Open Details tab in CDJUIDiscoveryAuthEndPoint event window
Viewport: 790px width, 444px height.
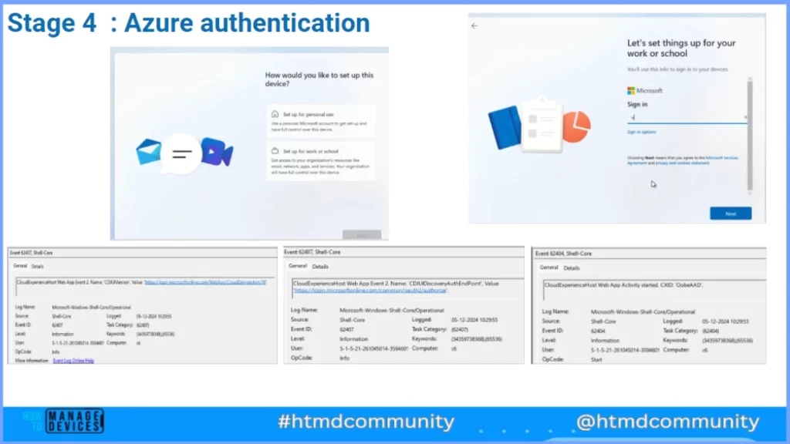coord(320,266)
